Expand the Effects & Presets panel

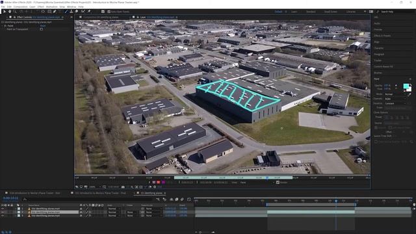(382, 36)
